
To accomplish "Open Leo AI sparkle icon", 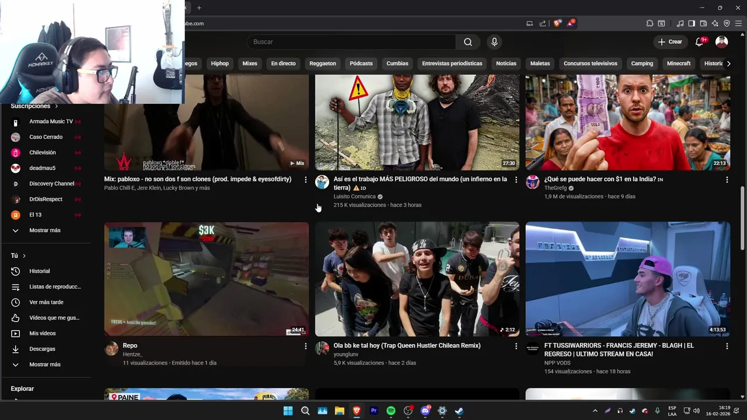I will coord(715,23).
